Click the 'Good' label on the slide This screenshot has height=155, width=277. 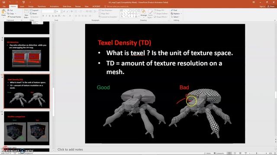click(x=103, y=87)
